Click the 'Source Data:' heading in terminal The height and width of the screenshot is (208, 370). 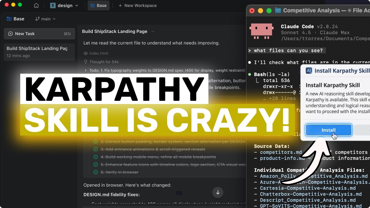point(272,146)
